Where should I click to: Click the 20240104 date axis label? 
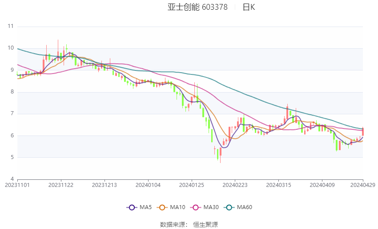[x=148, y=185]
